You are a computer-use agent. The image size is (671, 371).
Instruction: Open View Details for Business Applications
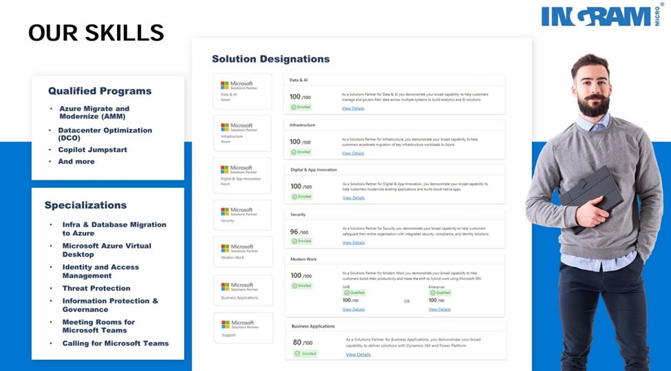(358, 354)
